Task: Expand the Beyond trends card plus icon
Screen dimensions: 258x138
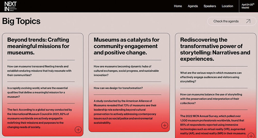Action: click(78, 130)
